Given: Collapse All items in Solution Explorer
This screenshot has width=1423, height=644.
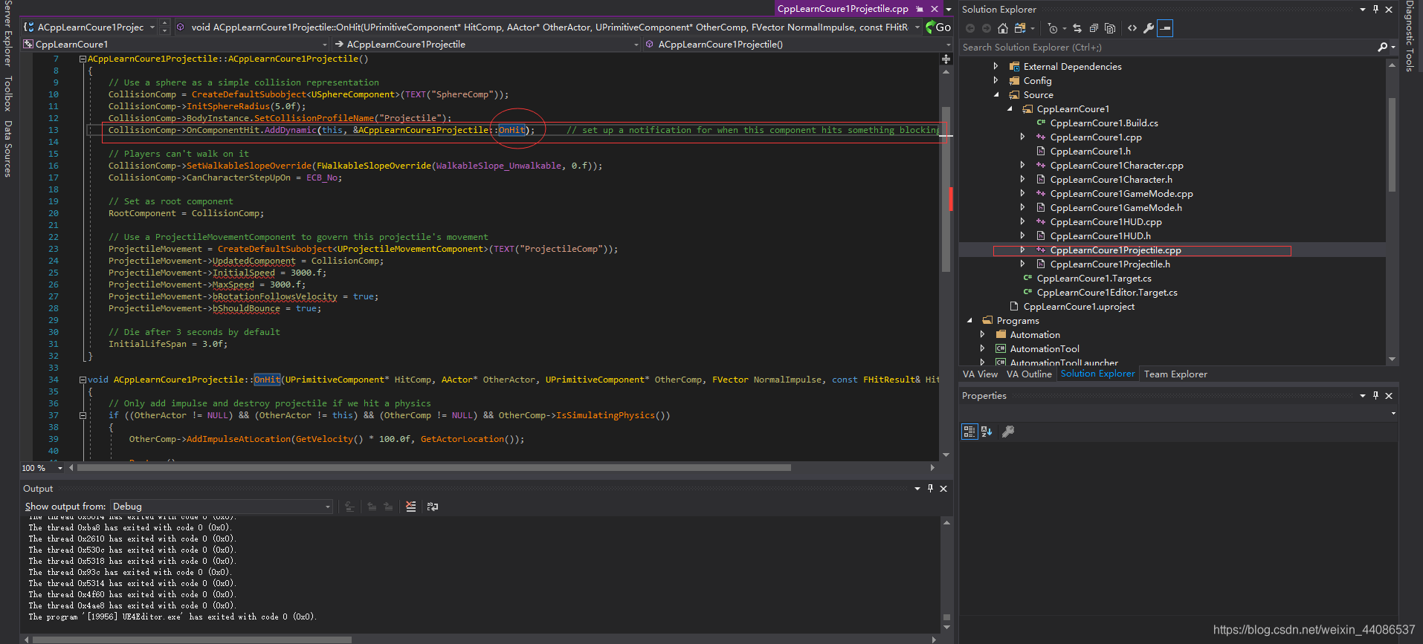Looking at the screenshot, I should coord(1094,28).
